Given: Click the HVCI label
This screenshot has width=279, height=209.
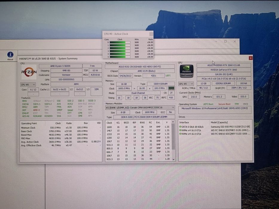Looking at the screenshot, I should point(246,104).
